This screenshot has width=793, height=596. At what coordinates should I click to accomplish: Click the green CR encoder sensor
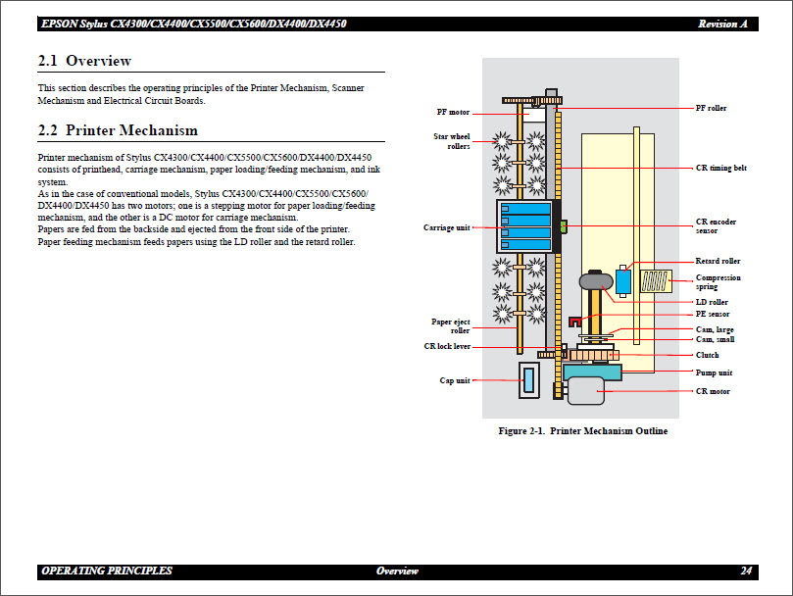coord(564,227)
